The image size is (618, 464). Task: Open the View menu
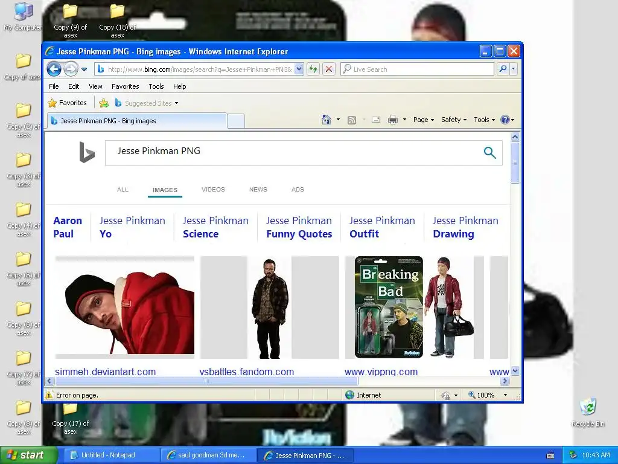(95, 86)
